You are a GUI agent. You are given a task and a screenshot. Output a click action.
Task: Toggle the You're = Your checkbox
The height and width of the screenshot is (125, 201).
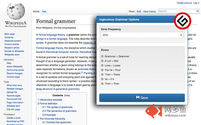pos(102,70)
